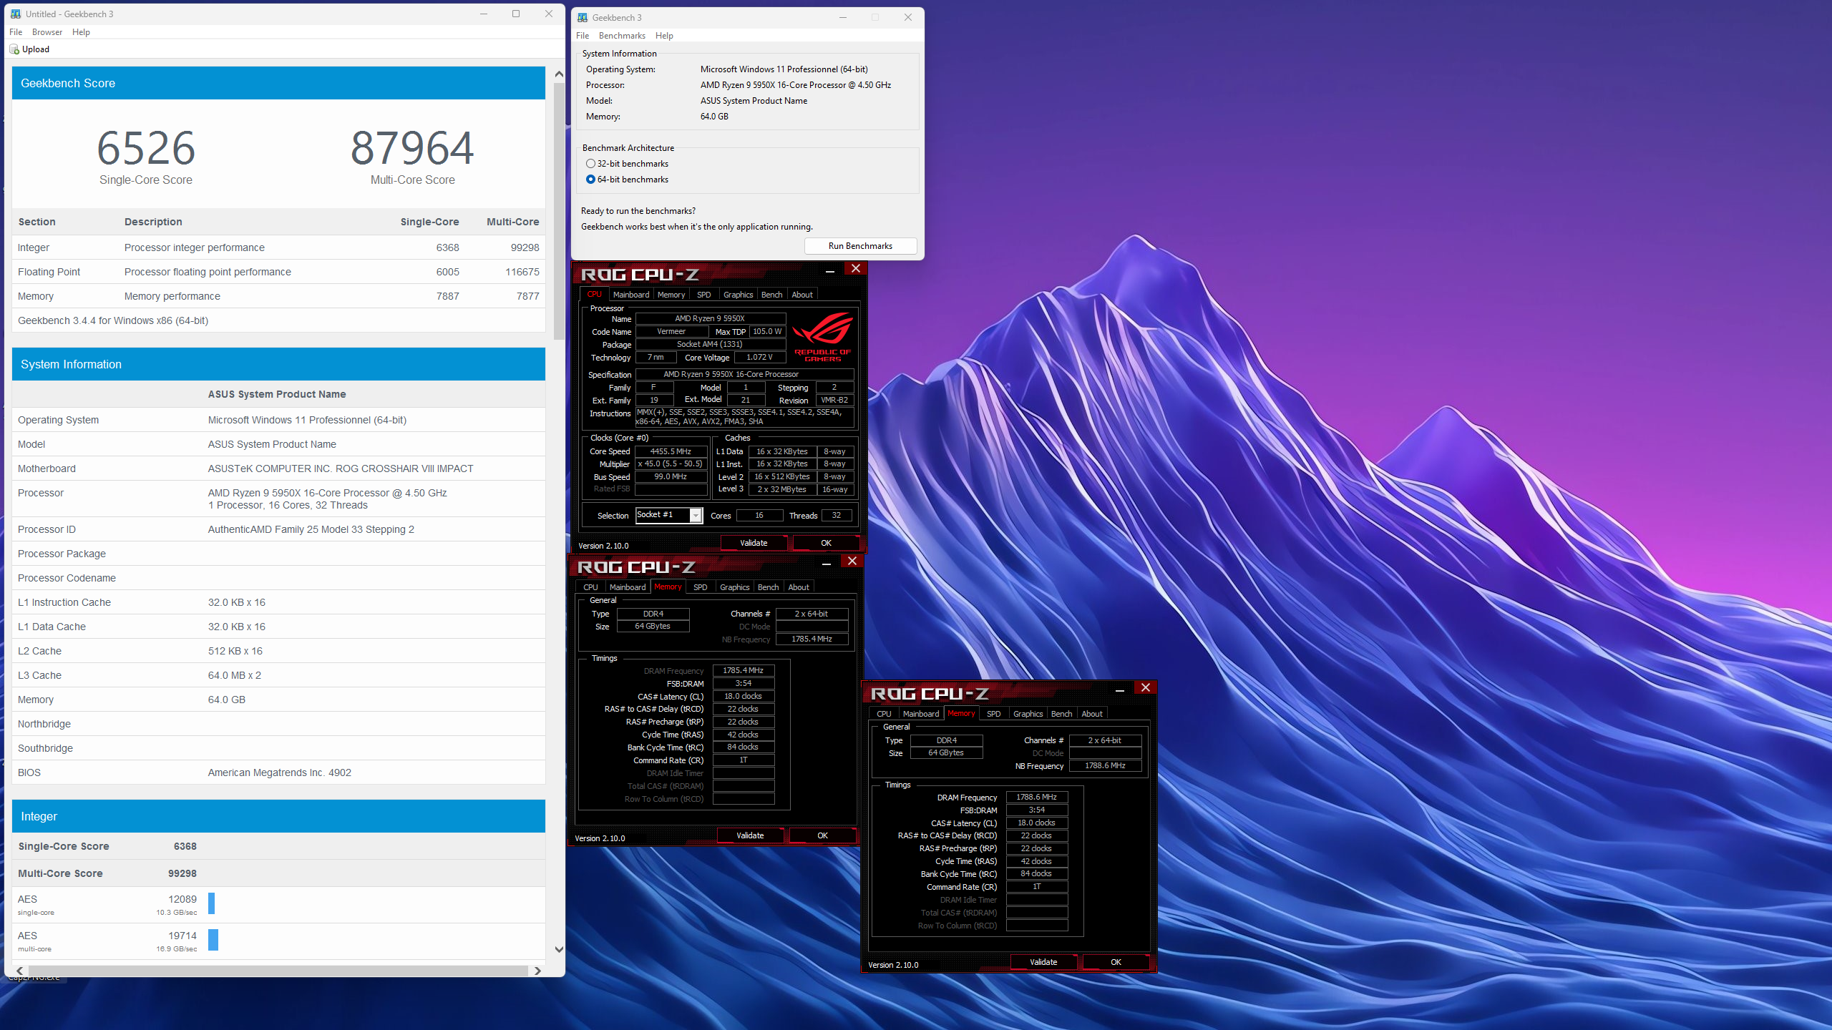
Task: Open Browser menu in Untitled Geekbench window
Action: (x=47, y=32)
